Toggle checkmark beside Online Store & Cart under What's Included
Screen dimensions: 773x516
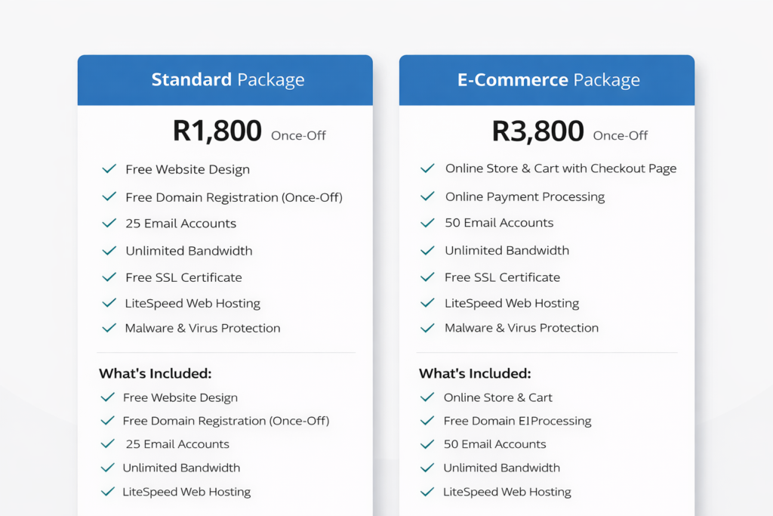click(x=427, y=397)
